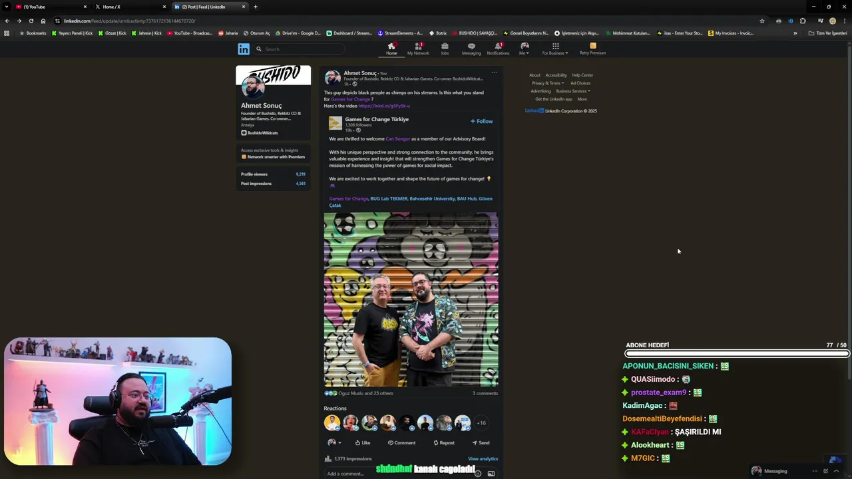
Task: Open Games for Change Türkiye page logo
Action: tap(335, 123)
